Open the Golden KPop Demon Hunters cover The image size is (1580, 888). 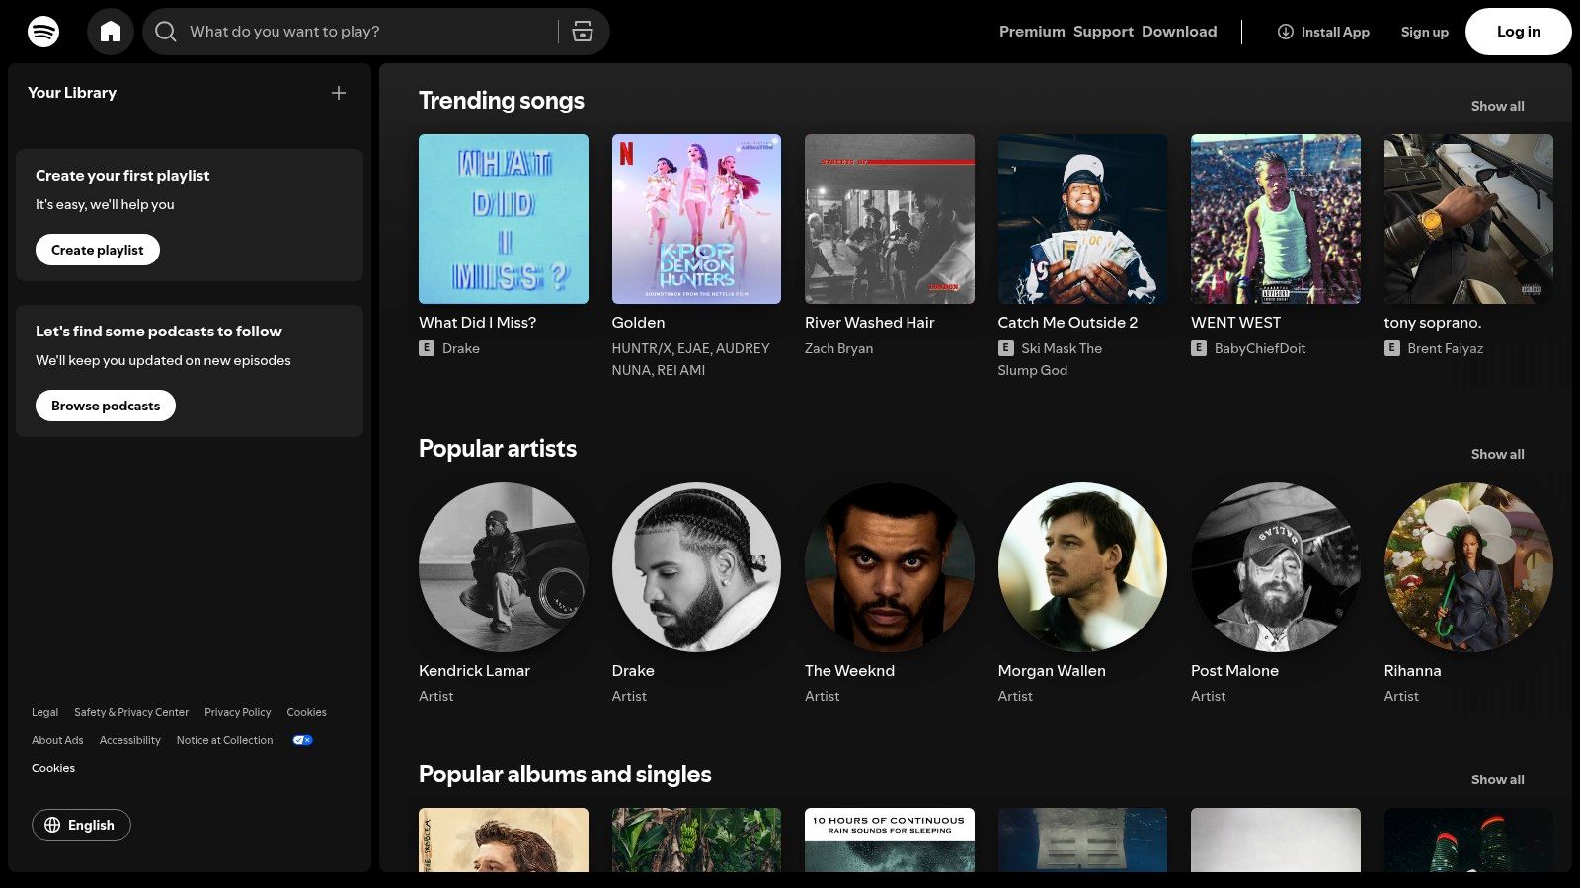696,219
